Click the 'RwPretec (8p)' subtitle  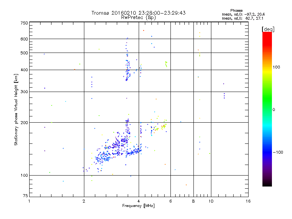[138, 18]
